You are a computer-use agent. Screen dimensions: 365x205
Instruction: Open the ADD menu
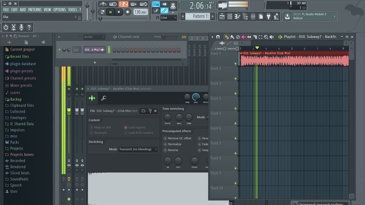click(x=23, y=10)
